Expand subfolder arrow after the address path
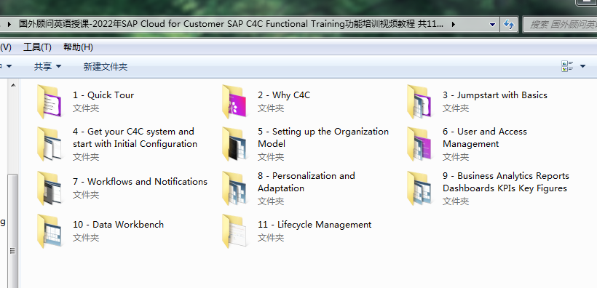This screenshot has height=288, width=597. tap(453, 24)
